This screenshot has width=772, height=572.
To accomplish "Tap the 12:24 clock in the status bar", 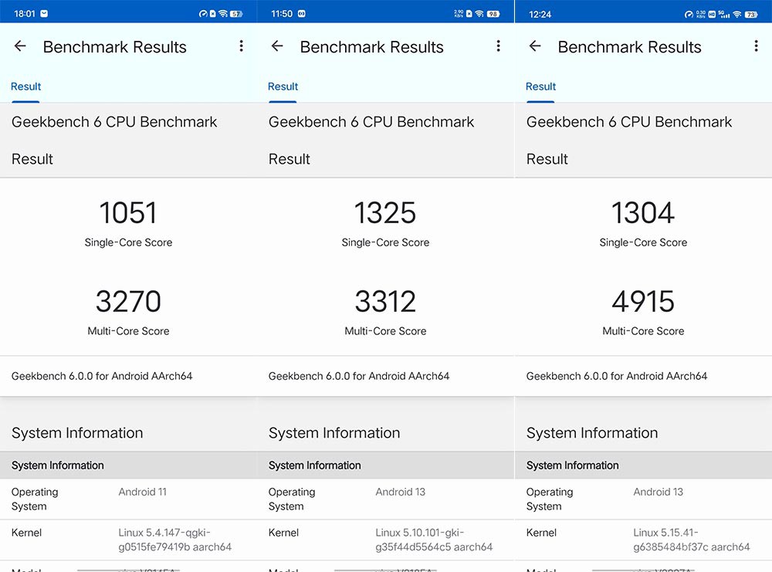I will (x=540, y=14).
